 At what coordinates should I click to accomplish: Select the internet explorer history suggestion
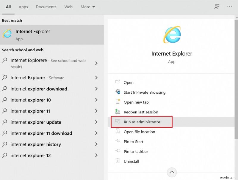click(36, 144)
